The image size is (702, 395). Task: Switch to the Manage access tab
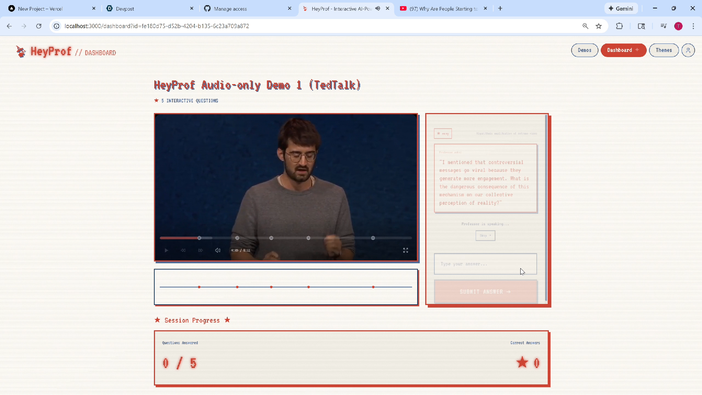(230, 8)
